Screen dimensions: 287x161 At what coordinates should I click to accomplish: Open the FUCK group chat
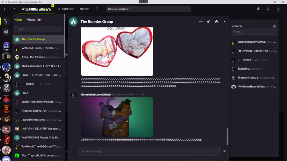pyautogui.click(x=38, y=93)
